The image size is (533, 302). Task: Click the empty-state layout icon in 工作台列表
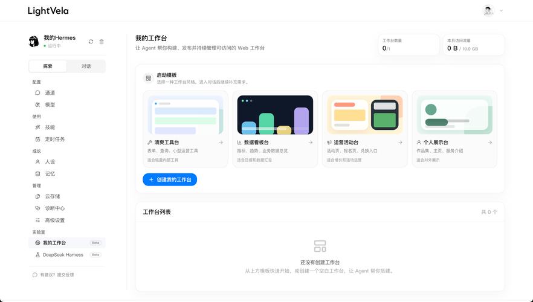click(x=320, y=246)
